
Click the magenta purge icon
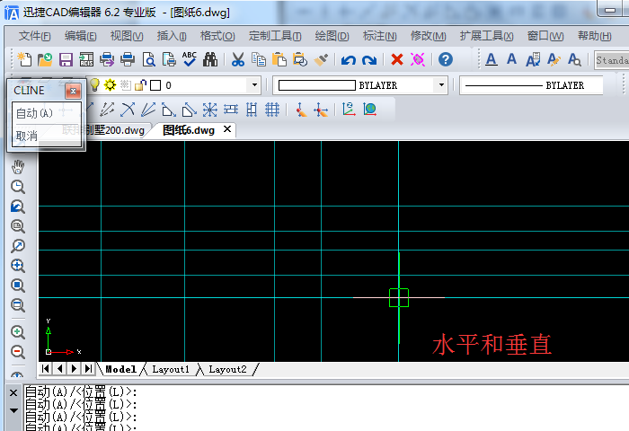418,60
